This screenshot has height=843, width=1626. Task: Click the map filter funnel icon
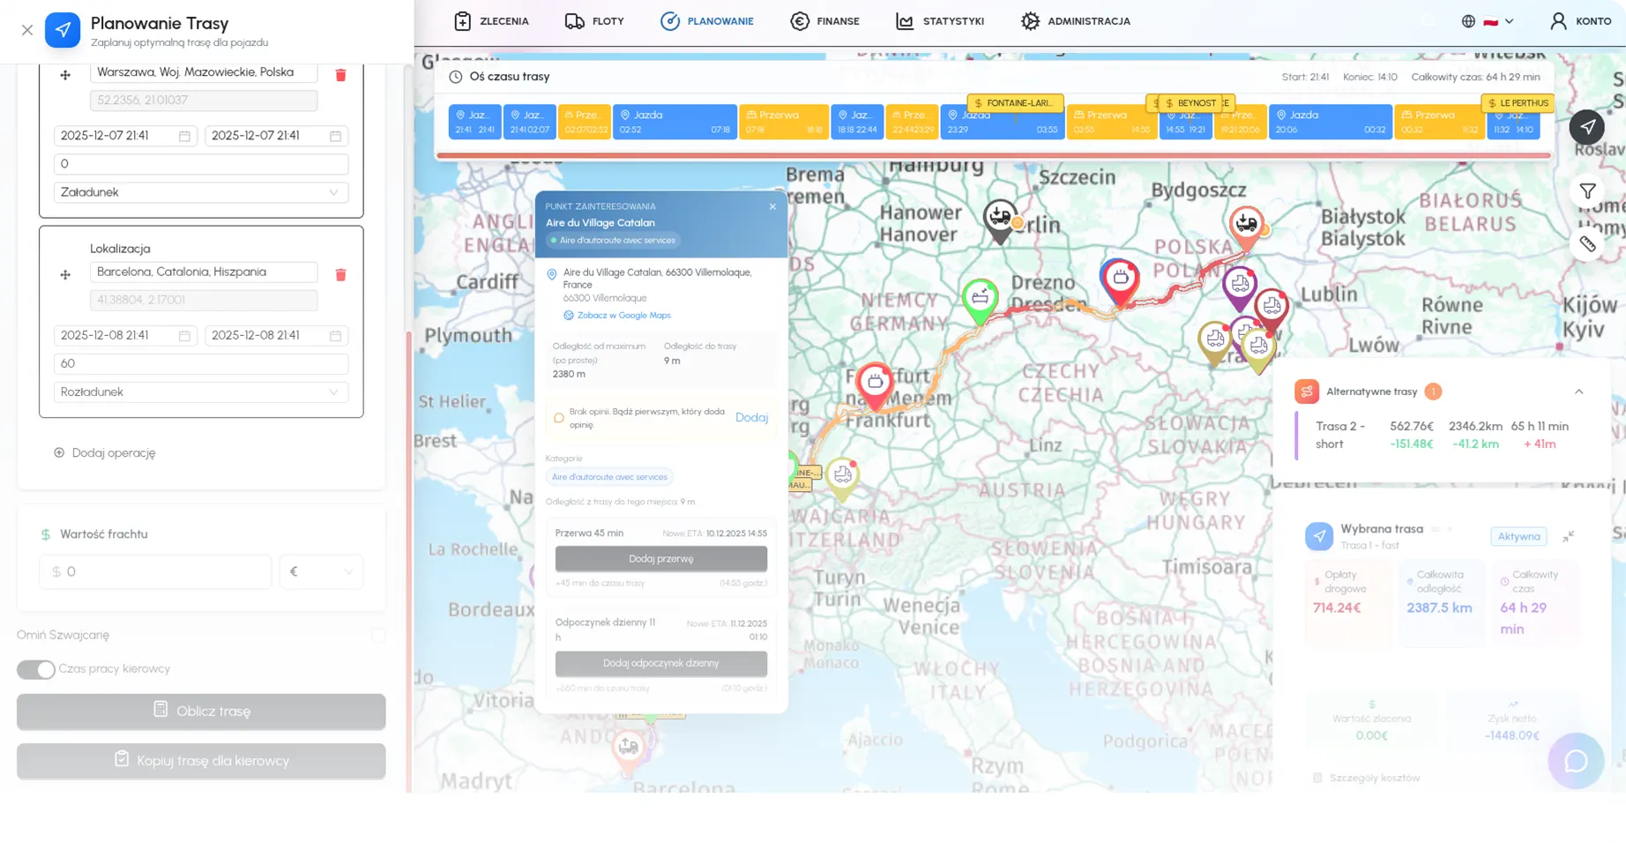pos(1587,191)
